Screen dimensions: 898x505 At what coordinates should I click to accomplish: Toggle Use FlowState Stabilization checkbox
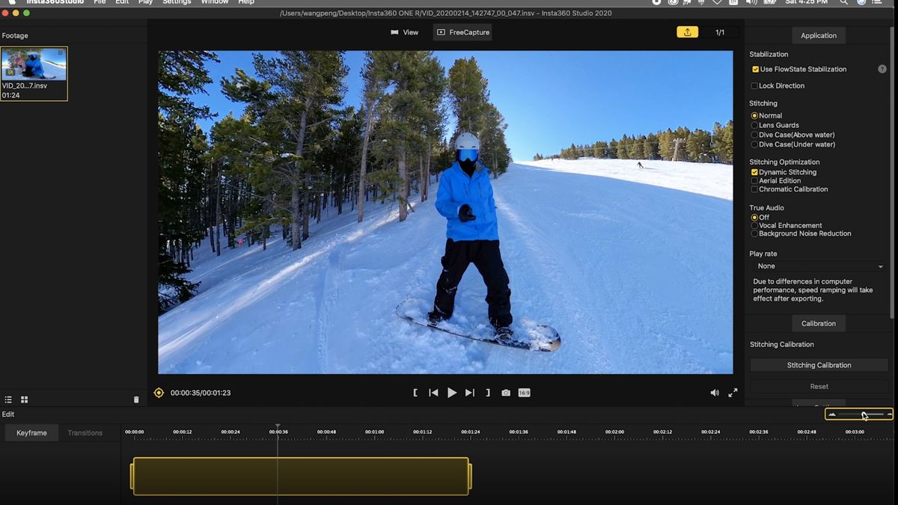tap(756, 69)
